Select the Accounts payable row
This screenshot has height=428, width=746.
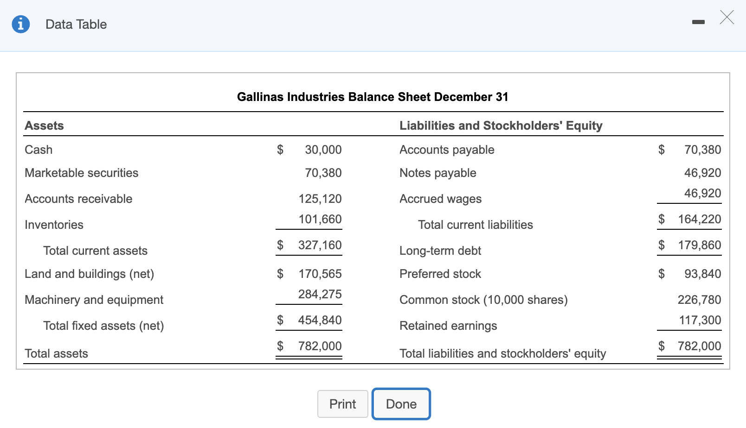click(x=446, y=149)
